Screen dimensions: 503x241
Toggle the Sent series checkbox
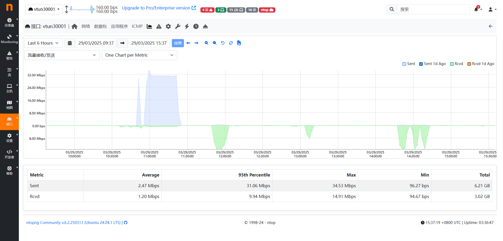404,64
